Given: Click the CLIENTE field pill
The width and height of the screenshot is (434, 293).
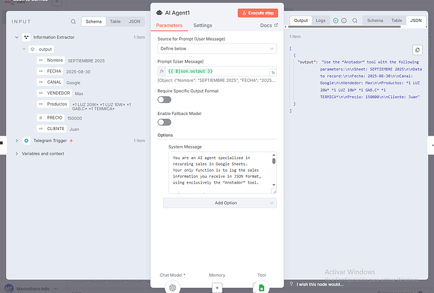Looking at the screenshot, I should [x=52, y=129].
